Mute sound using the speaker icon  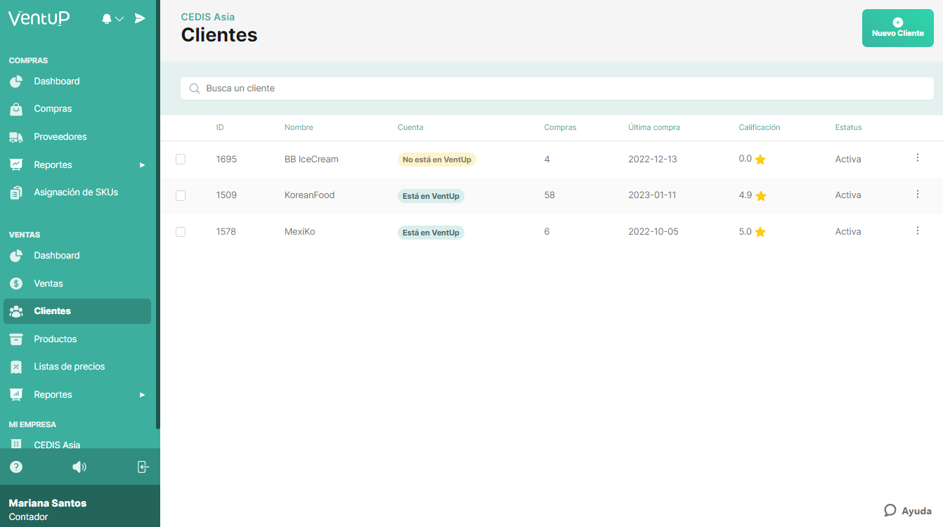tap(79, 467)
